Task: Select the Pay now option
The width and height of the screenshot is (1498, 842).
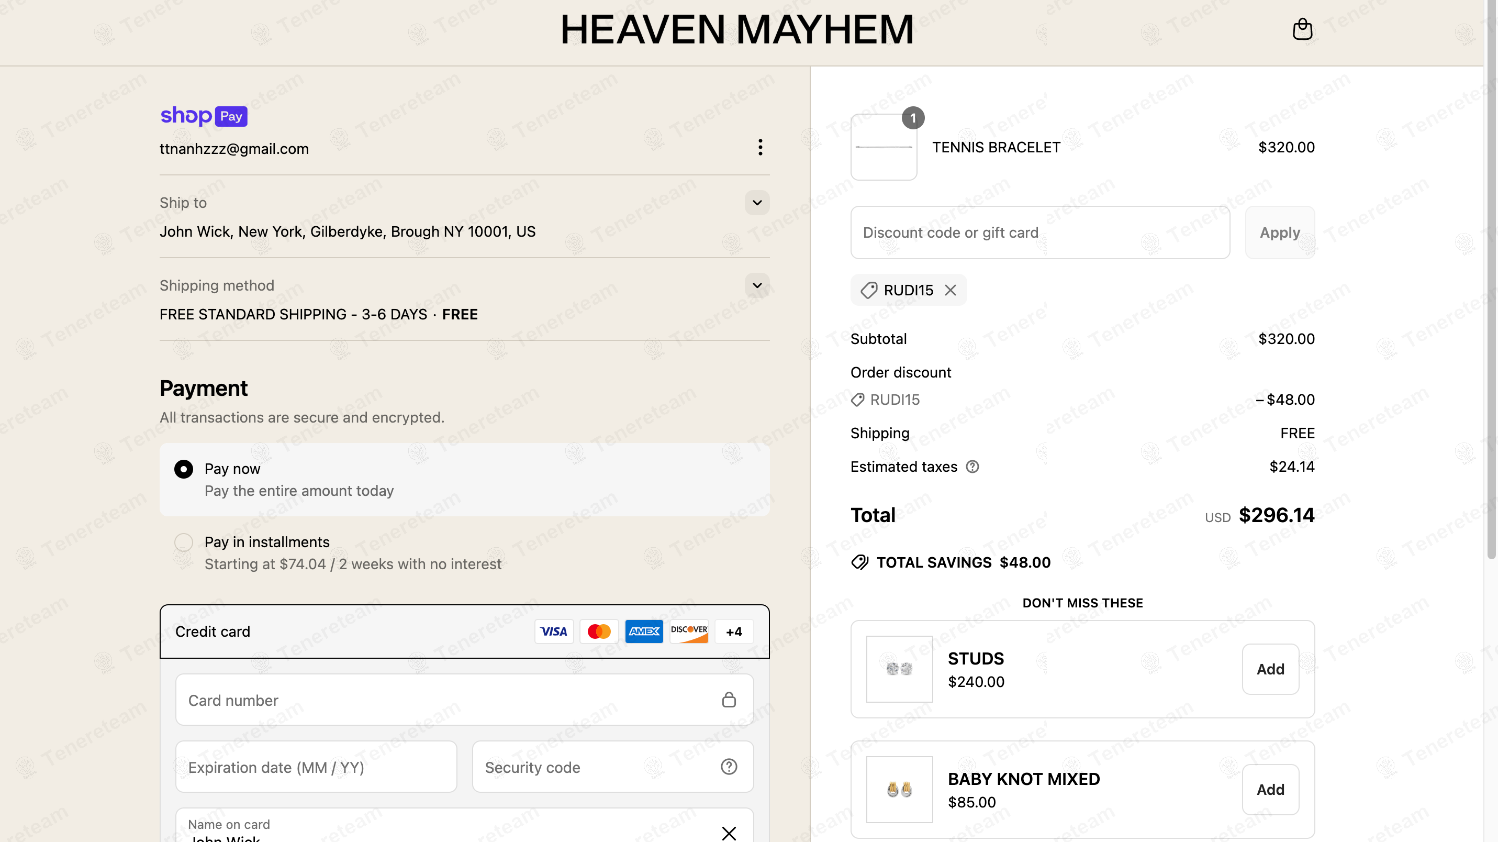Action: (x=184, y=469)
